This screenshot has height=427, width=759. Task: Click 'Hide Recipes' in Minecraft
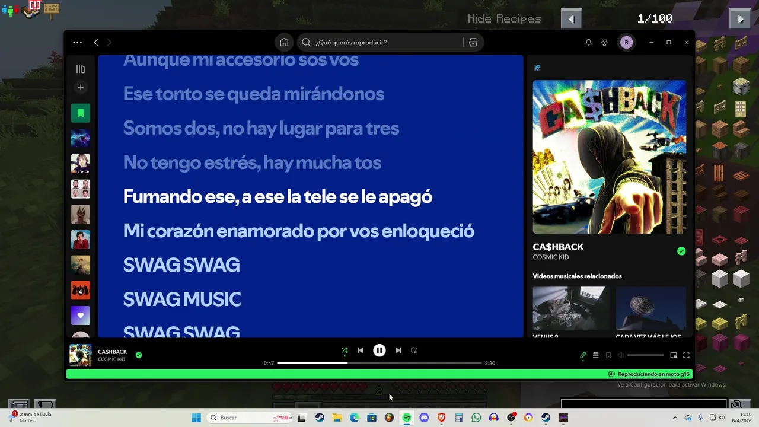pos(504,19)
